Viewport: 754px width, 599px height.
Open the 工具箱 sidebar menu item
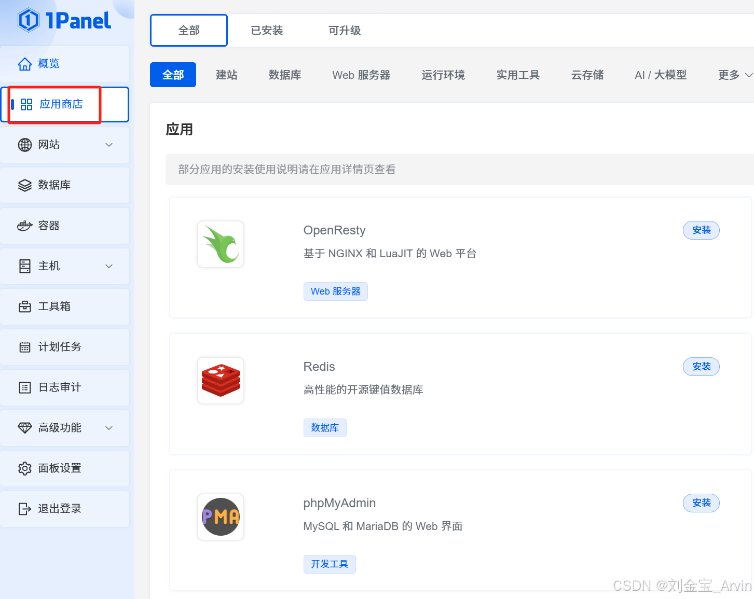(x=65, y=307)
